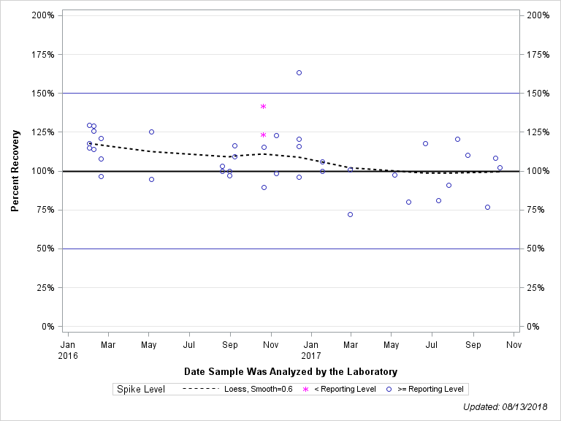
Task: Click the 200% label on the left axis
Action: [x=43, y=15]
